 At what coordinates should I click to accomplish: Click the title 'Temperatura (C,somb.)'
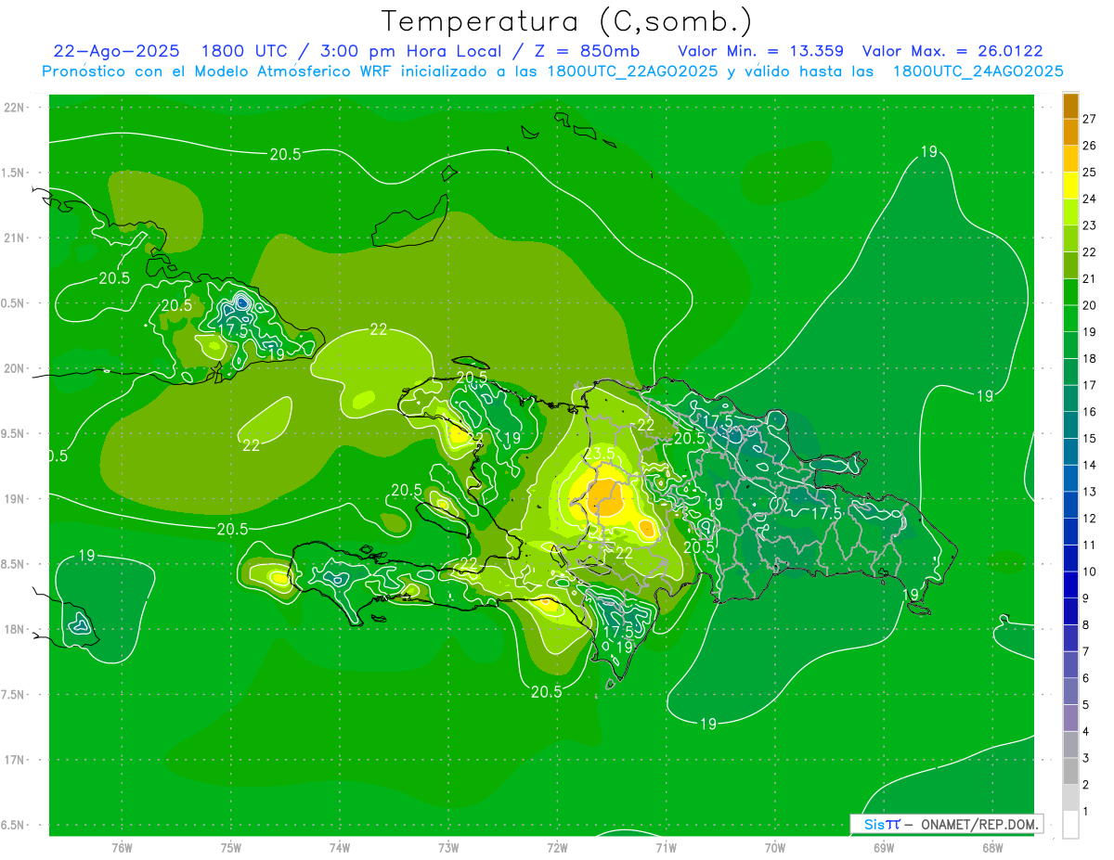click(x=566, y=21)
